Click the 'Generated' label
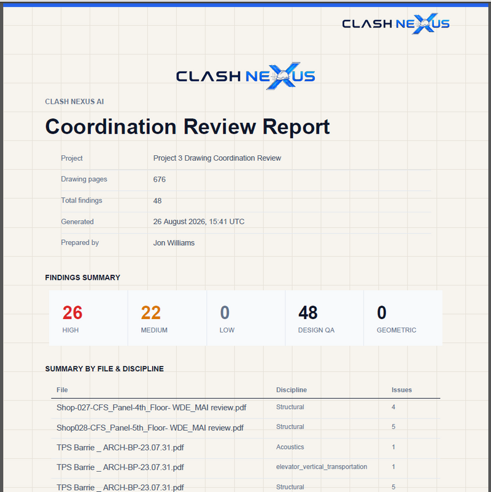Screen dimensions: 491x492 77,221
